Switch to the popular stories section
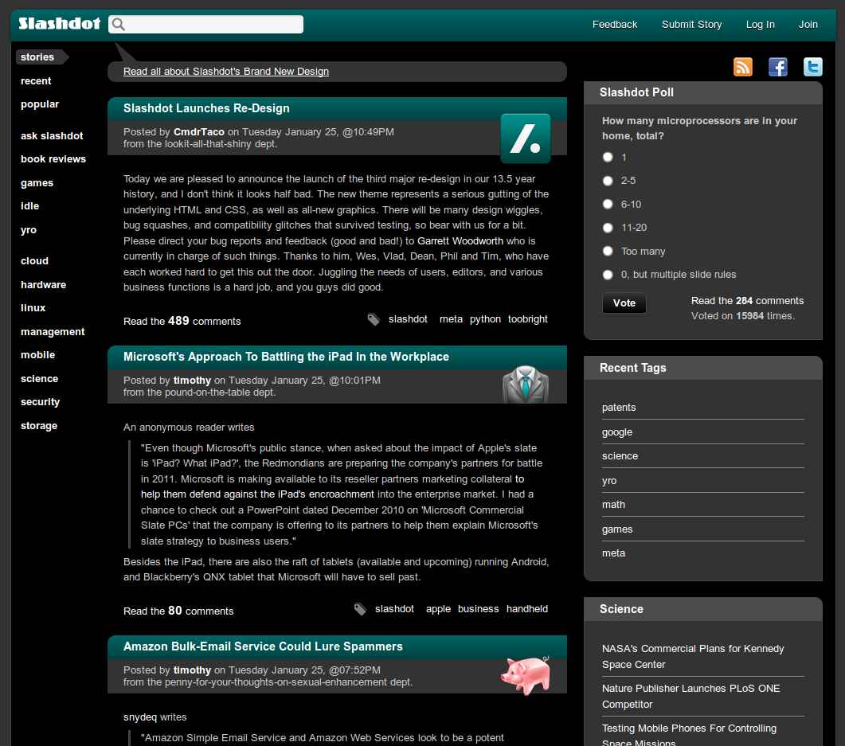 click(x=40, y=104)
